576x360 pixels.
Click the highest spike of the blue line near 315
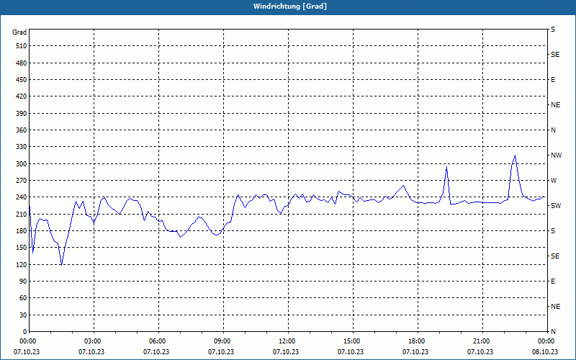515,156
